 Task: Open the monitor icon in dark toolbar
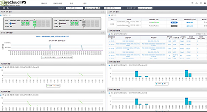4,8
